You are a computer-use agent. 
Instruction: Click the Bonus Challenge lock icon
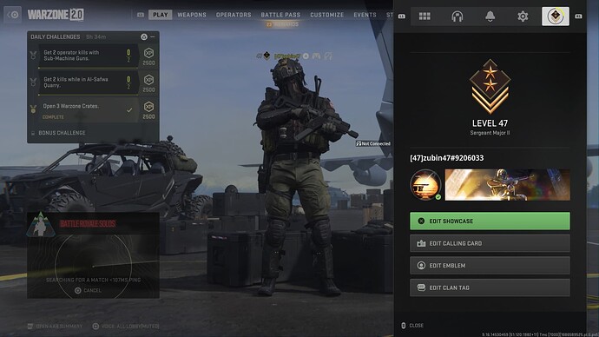coord(33,133)
